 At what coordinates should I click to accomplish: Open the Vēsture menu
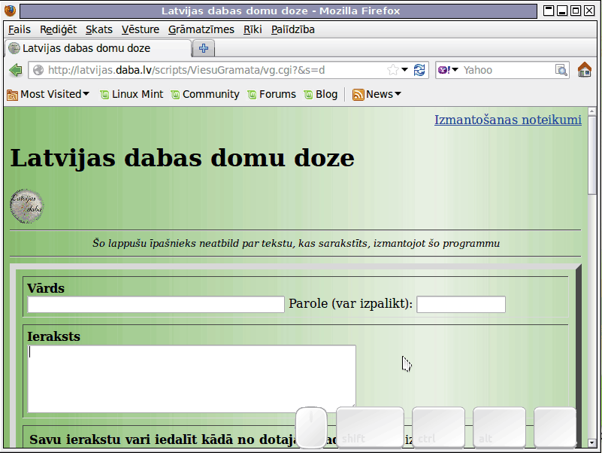tap(141, 29)
